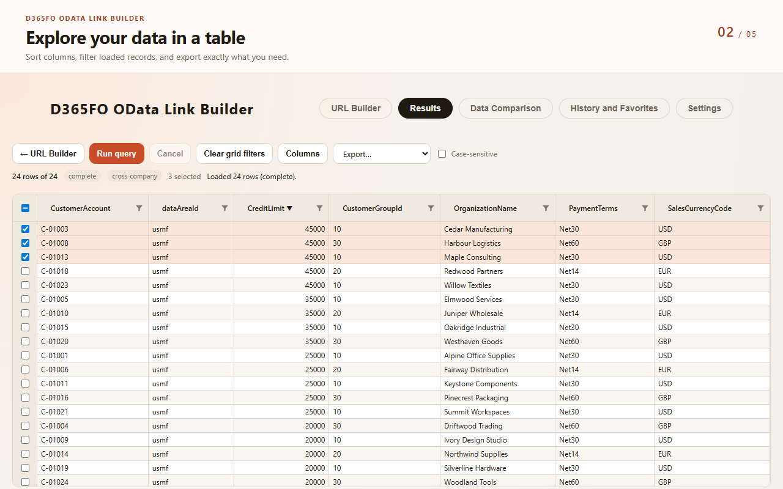Screen dimensions: 783x489
Task: Click the Northwind Supplies name cell
Action: coord(497,454)
